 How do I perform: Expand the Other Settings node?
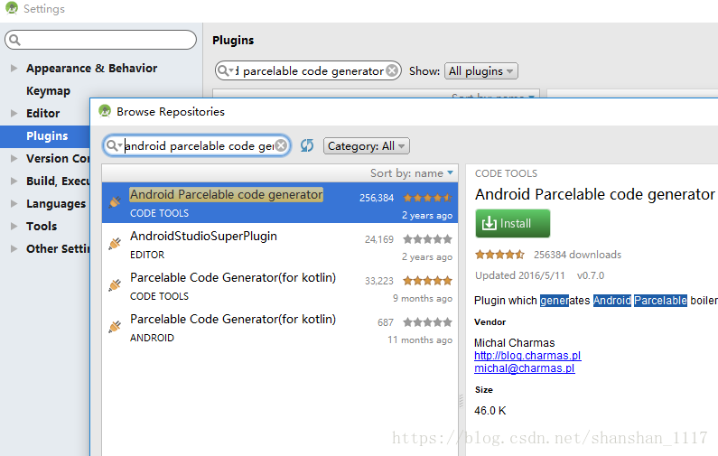[14, 248]
